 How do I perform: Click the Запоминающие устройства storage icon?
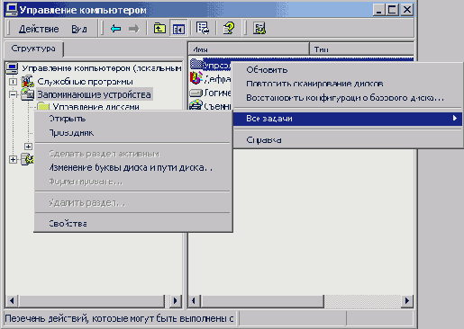[27, 94]
